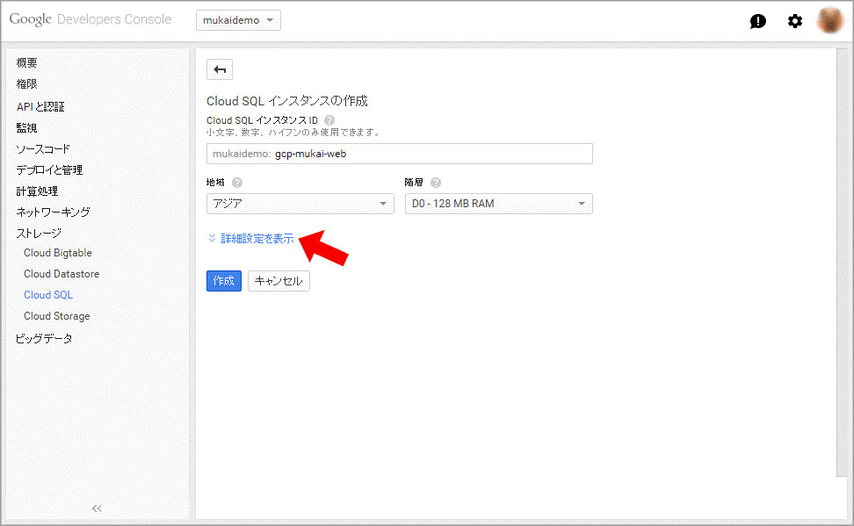Screen dimensions: 854x526
Task: Click the back arrow button
Action: tap(220, 69)
